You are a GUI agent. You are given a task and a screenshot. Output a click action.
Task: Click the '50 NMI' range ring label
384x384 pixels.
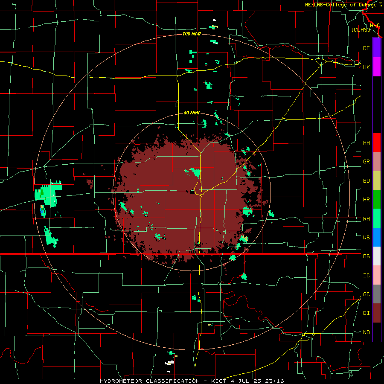[192, 113]
